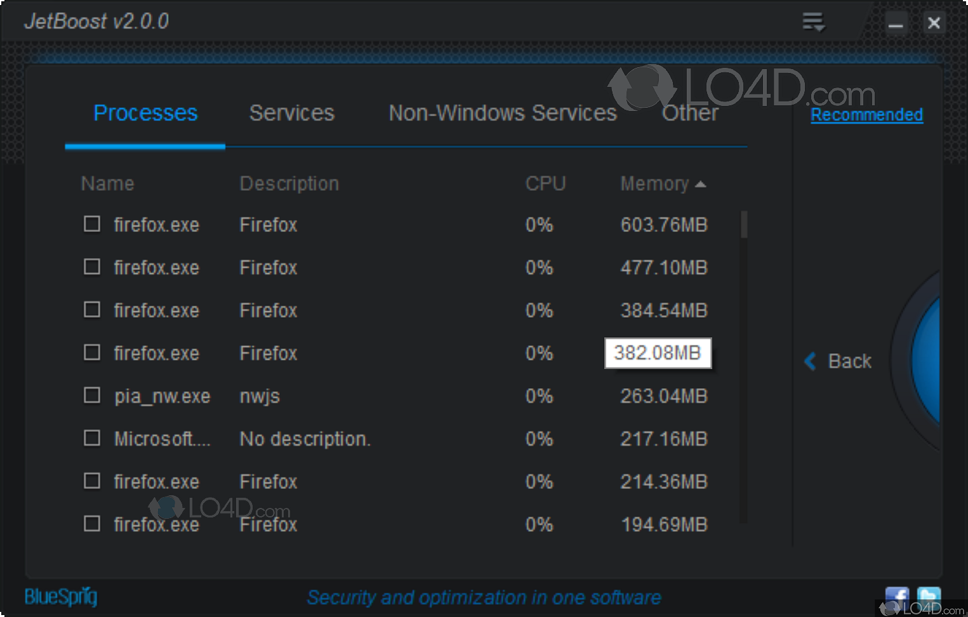
Task: Click the BlueSprig logo
Action: [61, 597]
